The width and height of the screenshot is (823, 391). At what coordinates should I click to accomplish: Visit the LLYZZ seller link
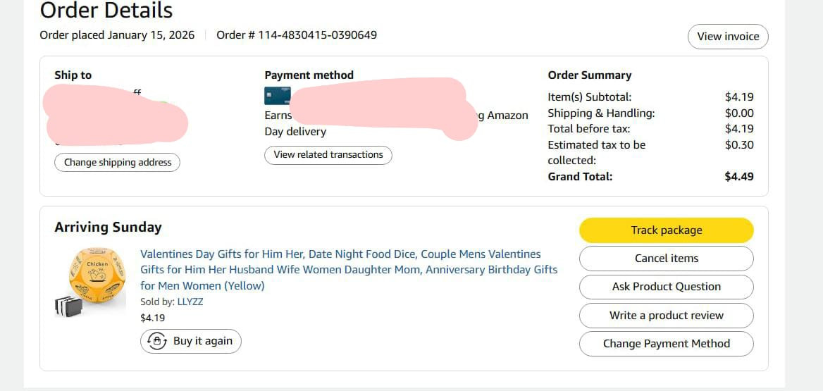point(190,302)
